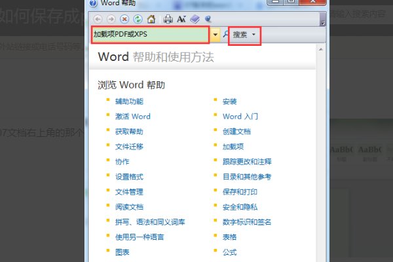This screenshot has width=393, height=262.
Task: Show Table of Contents book icon
Action: (195, 19)
